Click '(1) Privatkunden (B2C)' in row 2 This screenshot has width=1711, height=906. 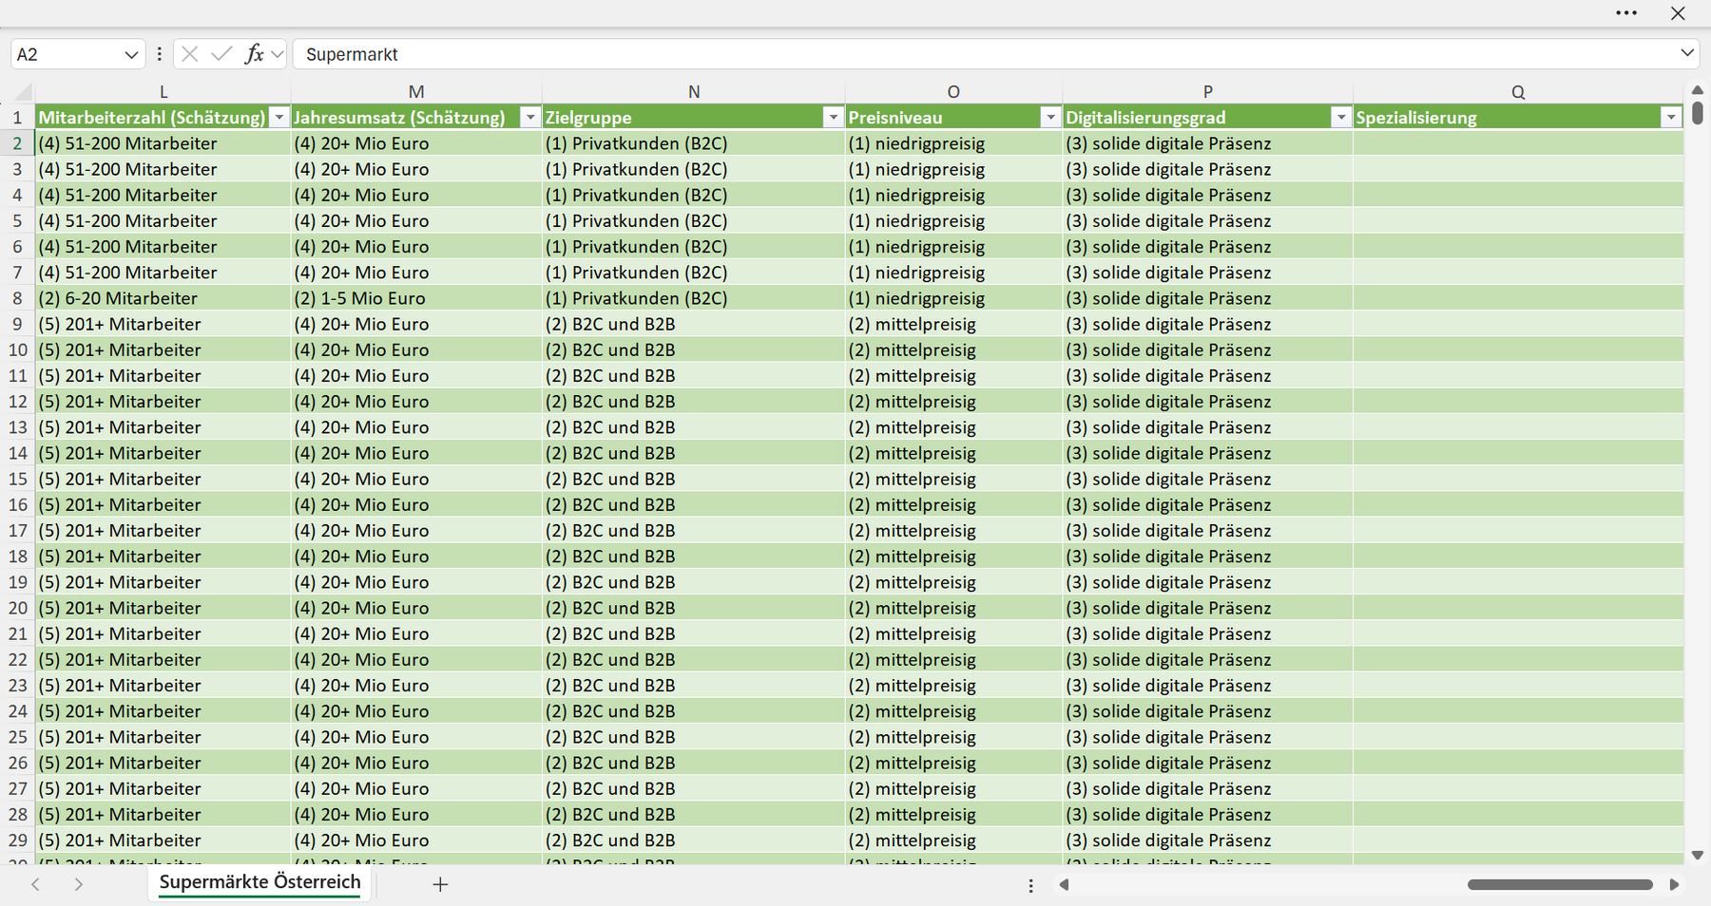click(694, 143)
